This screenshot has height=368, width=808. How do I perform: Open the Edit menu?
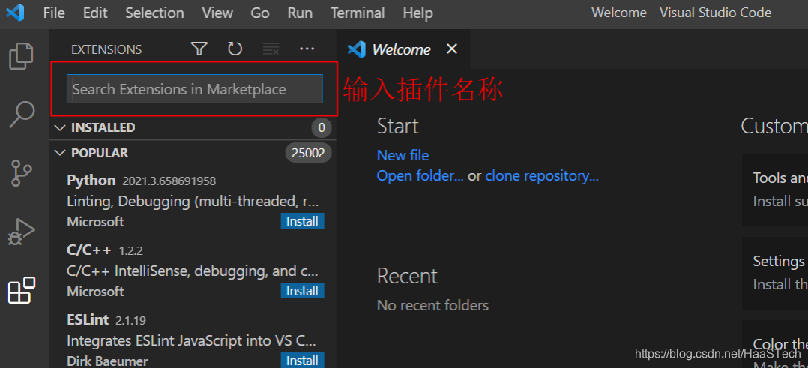coord(95,13)
